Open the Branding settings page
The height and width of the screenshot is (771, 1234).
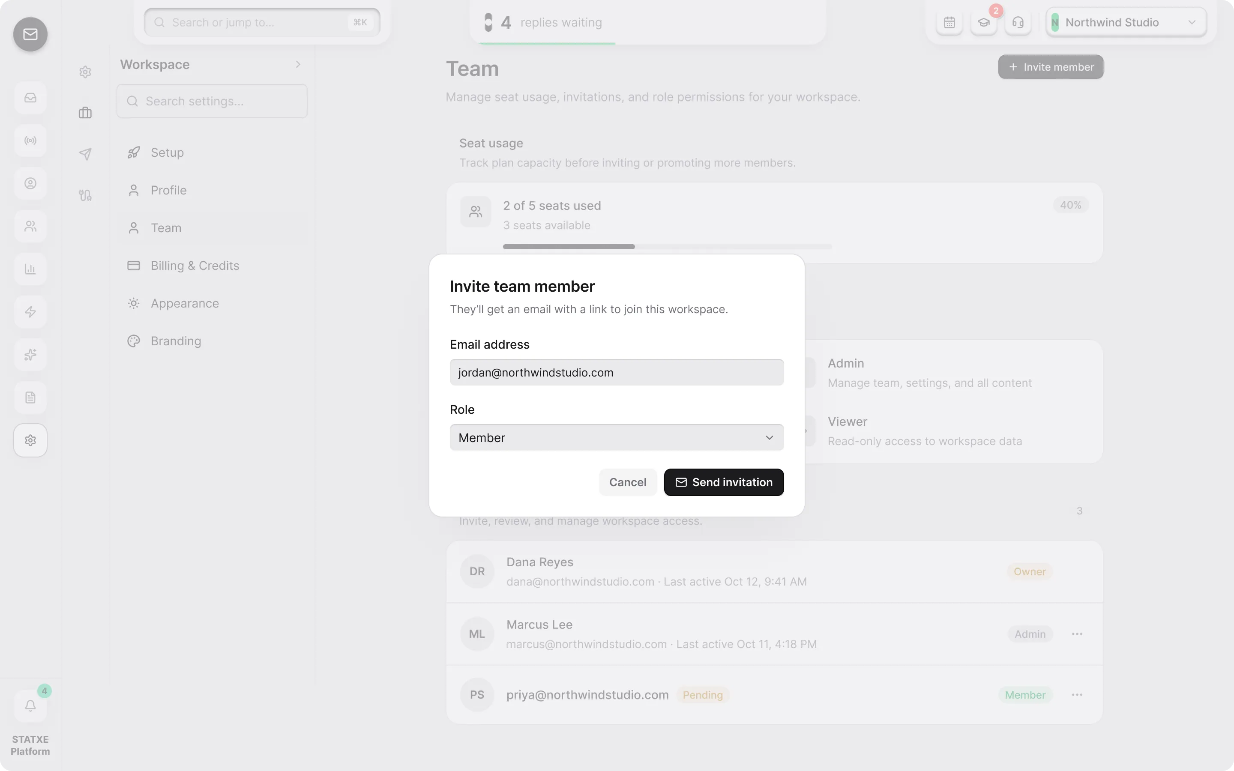point(212,341)
